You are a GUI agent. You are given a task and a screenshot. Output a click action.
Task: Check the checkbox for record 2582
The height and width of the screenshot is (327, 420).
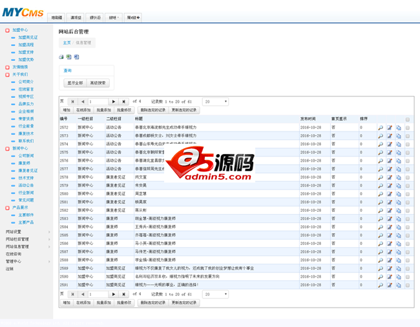tap(408, 210)
